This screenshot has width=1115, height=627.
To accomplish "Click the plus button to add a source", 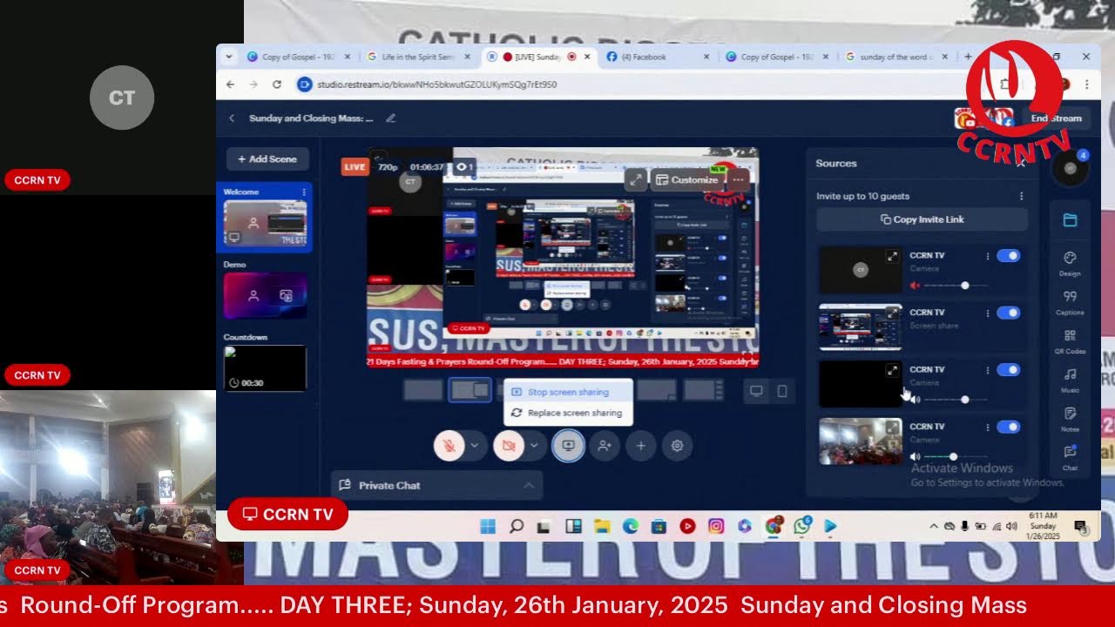I will [x=640, y=445].
